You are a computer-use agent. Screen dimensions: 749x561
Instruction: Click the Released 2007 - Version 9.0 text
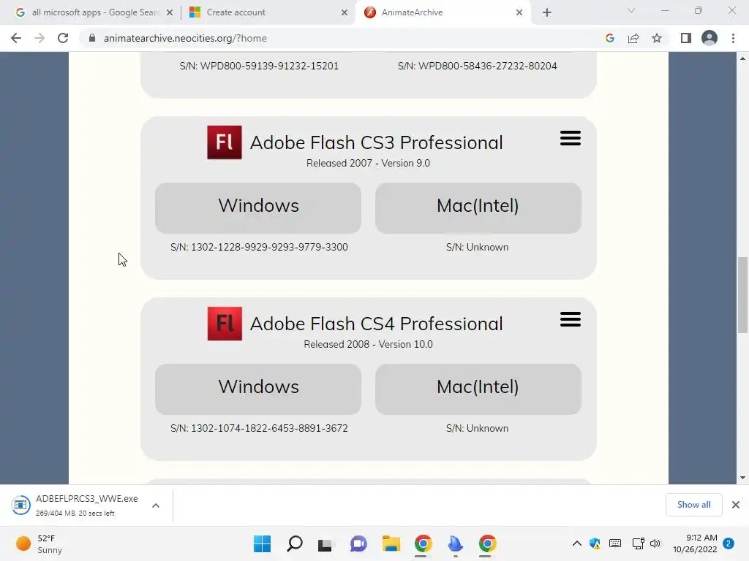coord(369,163)
